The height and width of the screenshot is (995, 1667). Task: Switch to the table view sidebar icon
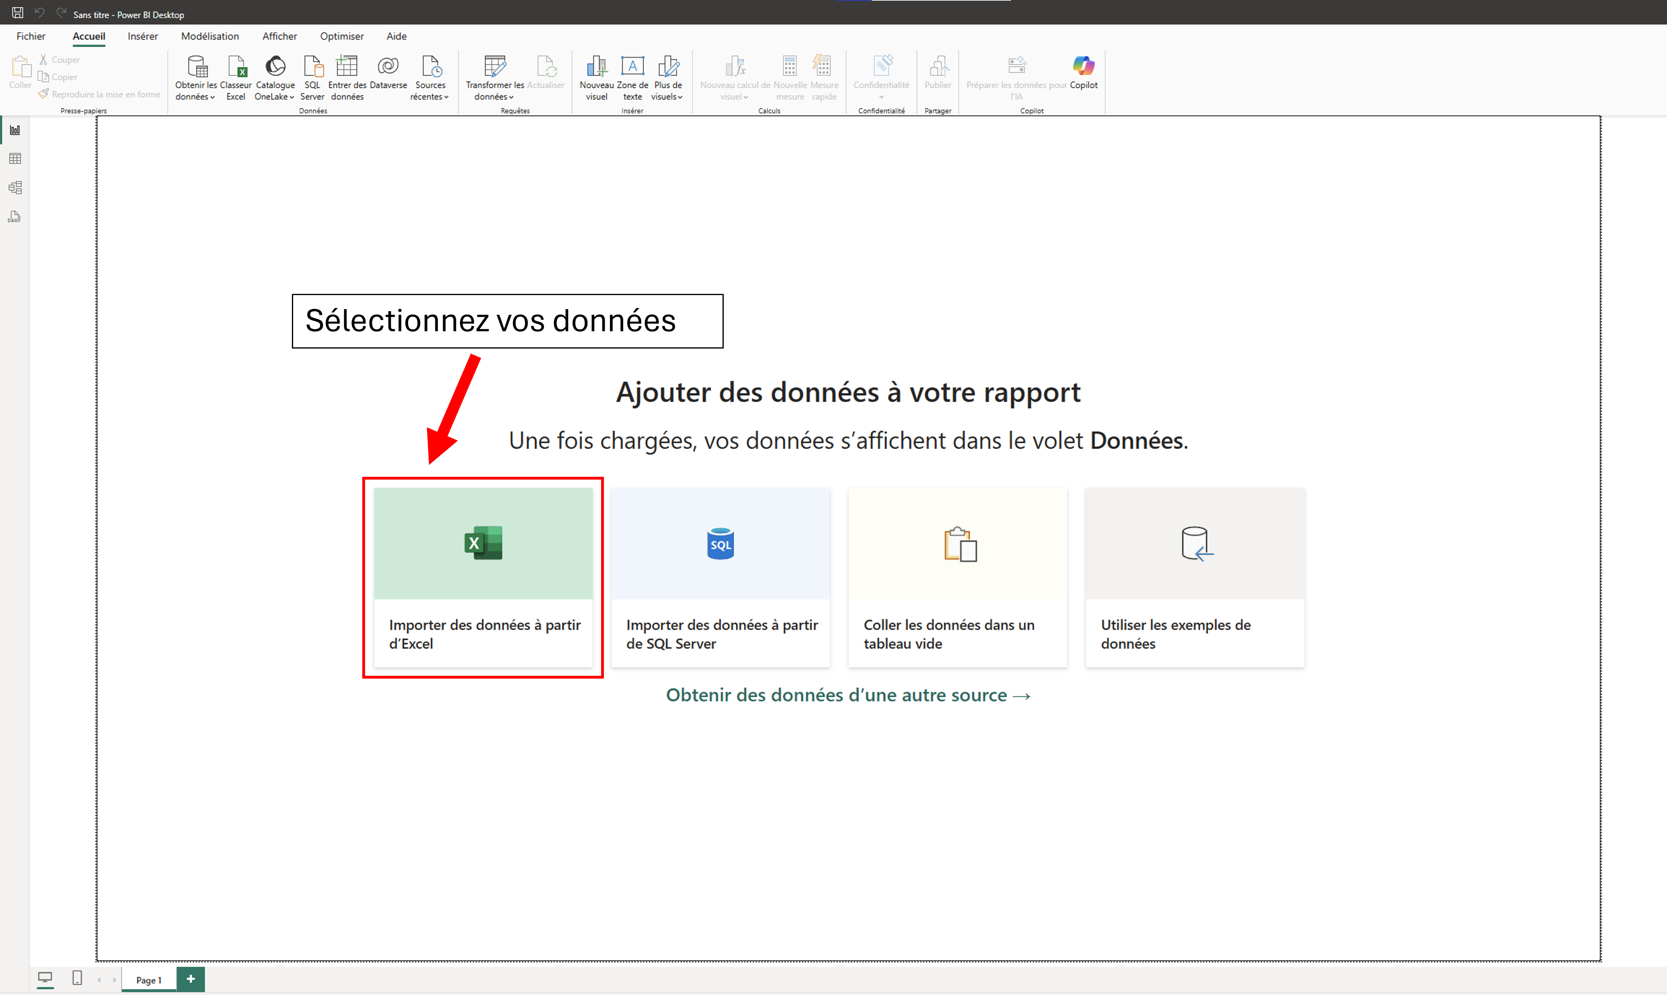[15, 159]
